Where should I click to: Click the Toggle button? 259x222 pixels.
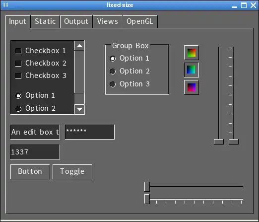pos(72,172)
